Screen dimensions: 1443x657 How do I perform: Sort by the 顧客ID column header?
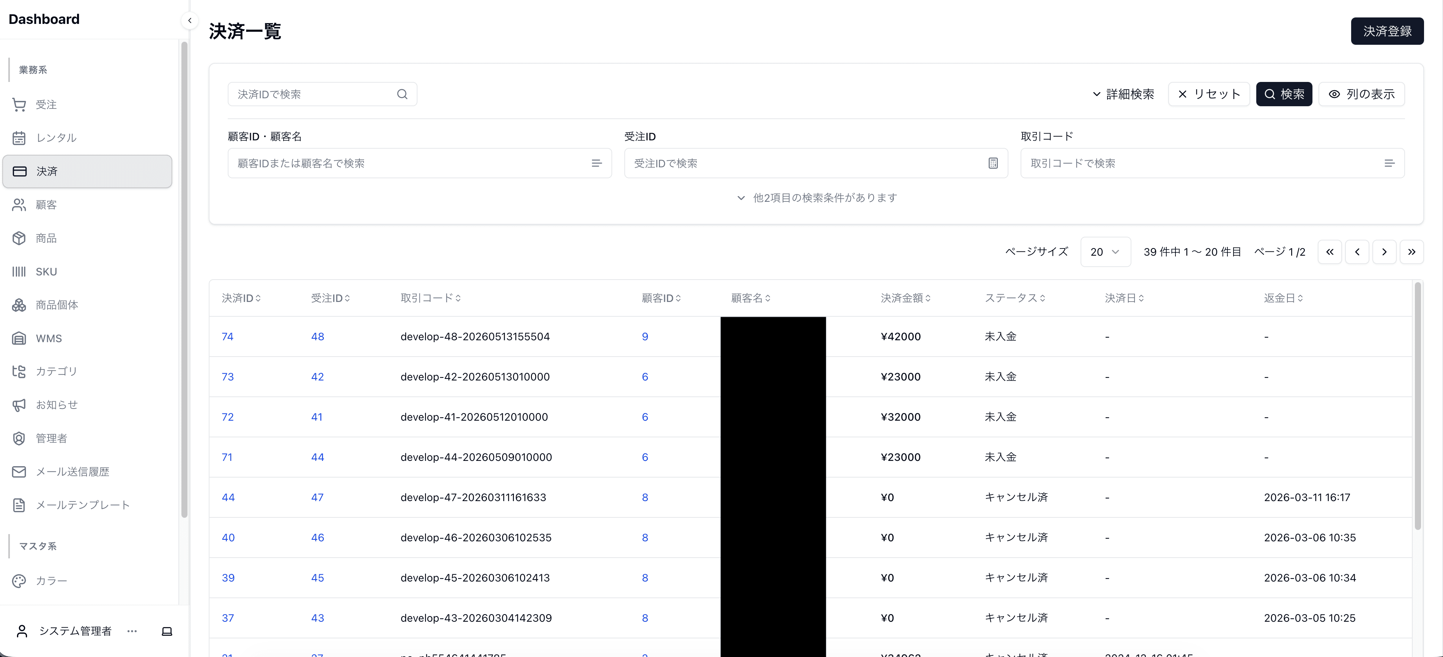pos(662,298)
